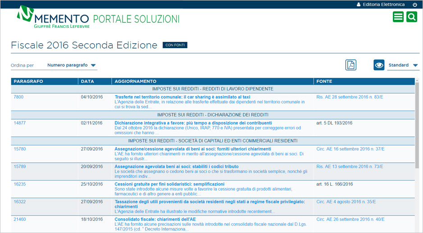423x233 pixels.
Task: Open paragraph 16322
Action: coord(20,202)
